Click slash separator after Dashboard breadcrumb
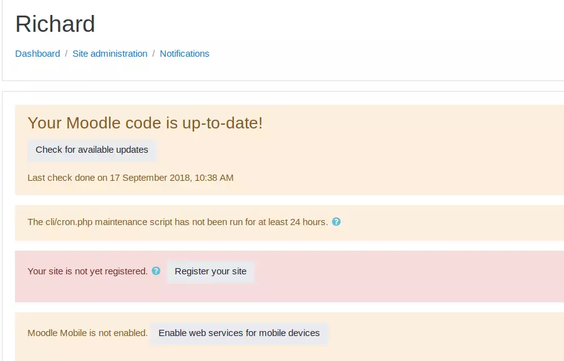564x361 pixels. (66, 54)
